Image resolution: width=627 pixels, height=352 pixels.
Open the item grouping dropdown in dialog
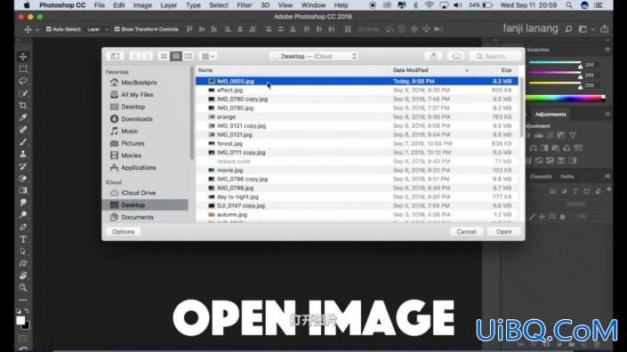[207, 56]
